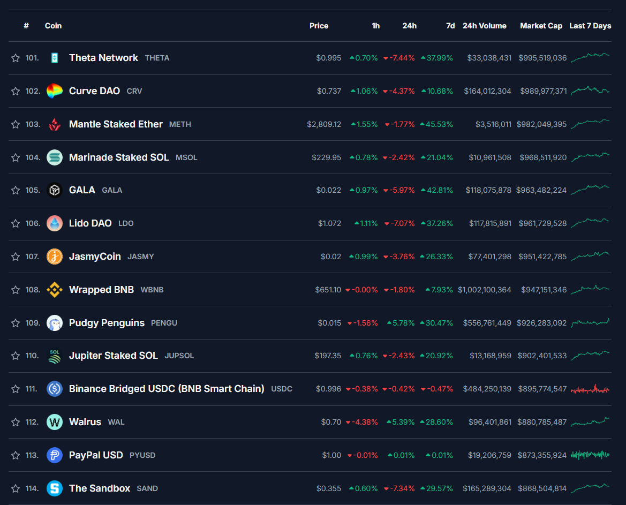Click The Sandbox 24h change -7.34%
The height and width of the screenshot is (505, 626).
tap(399, 488)
